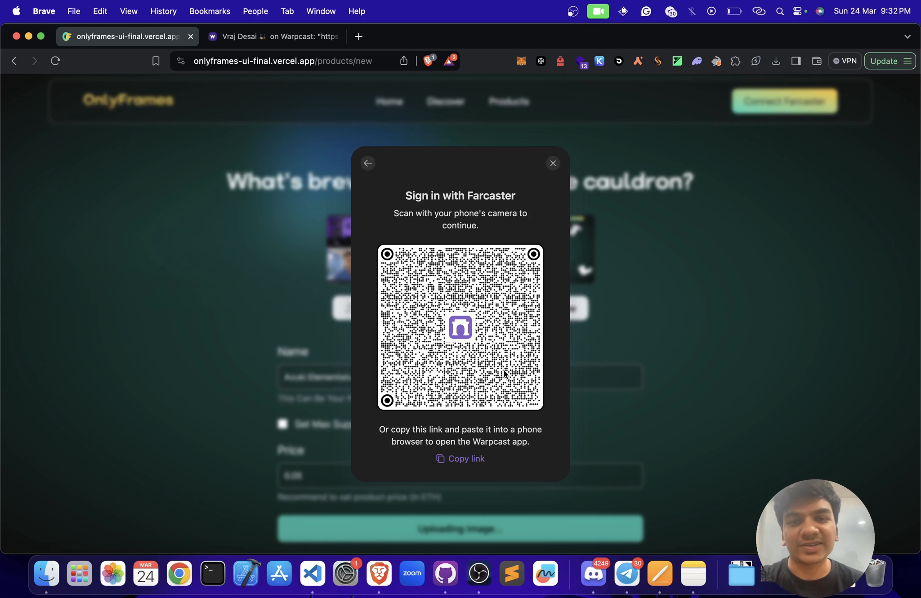Toggle the Brave VPN button
Screen dimensions: 921x598
click(845, 61)
